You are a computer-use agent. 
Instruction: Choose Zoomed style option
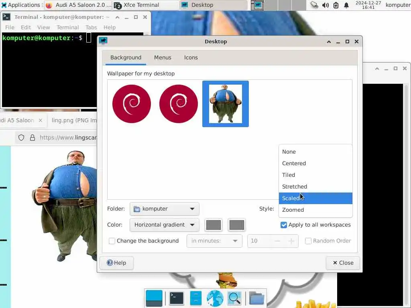click(x=315, y=210)
